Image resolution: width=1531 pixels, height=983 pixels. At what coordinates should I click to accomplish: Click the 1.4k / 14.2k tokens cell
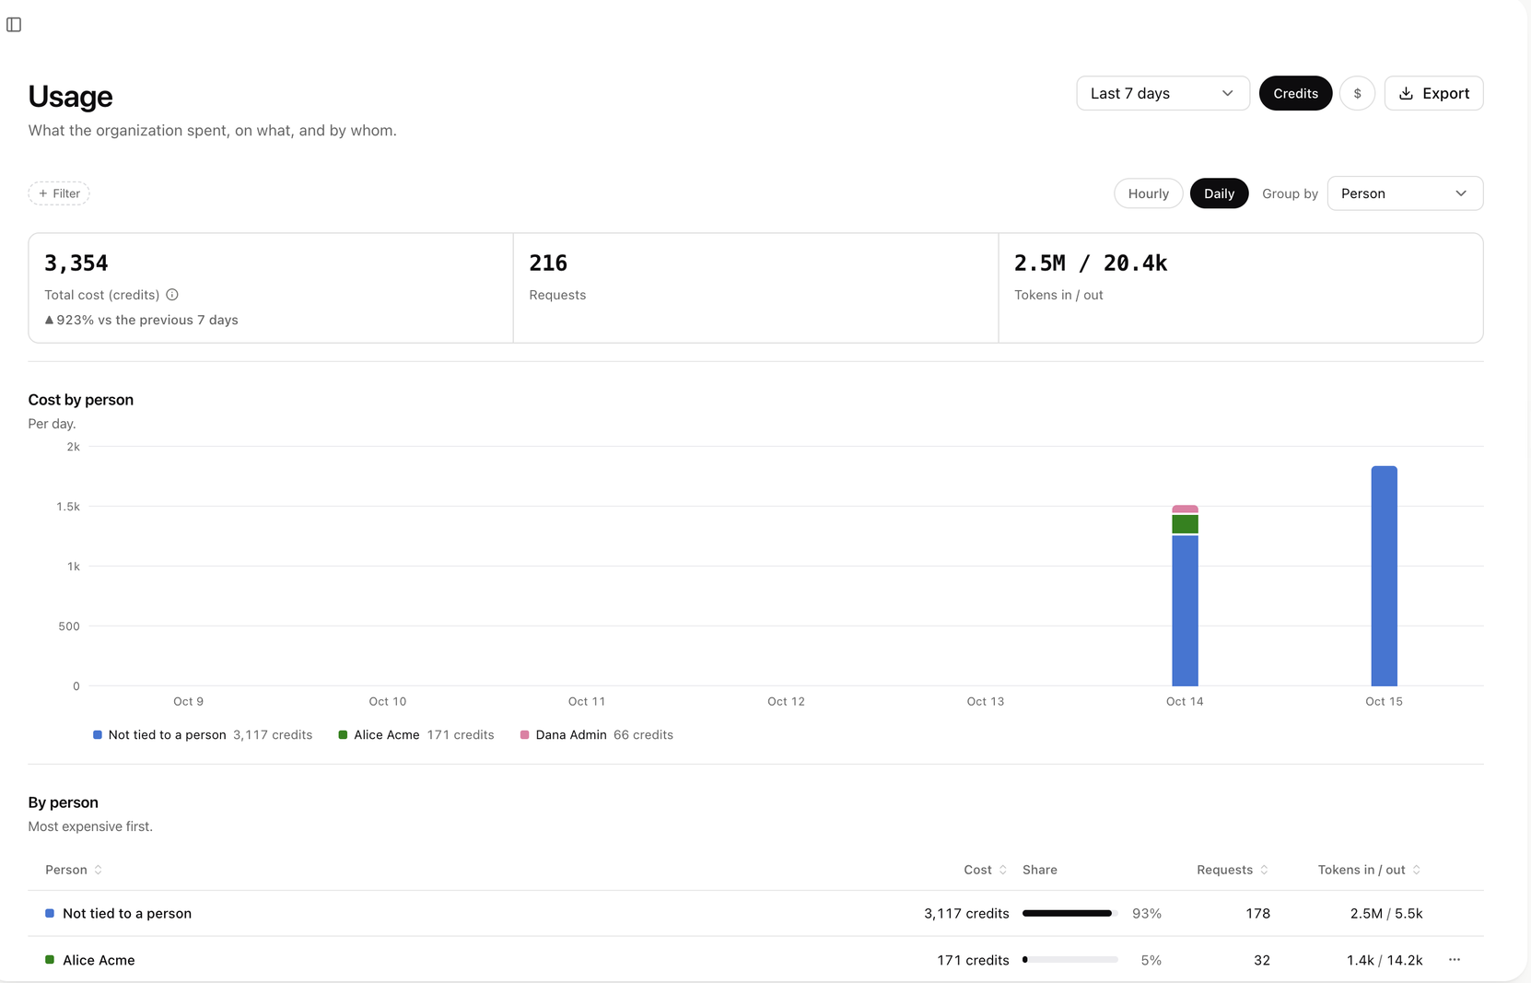(1385, 960)
